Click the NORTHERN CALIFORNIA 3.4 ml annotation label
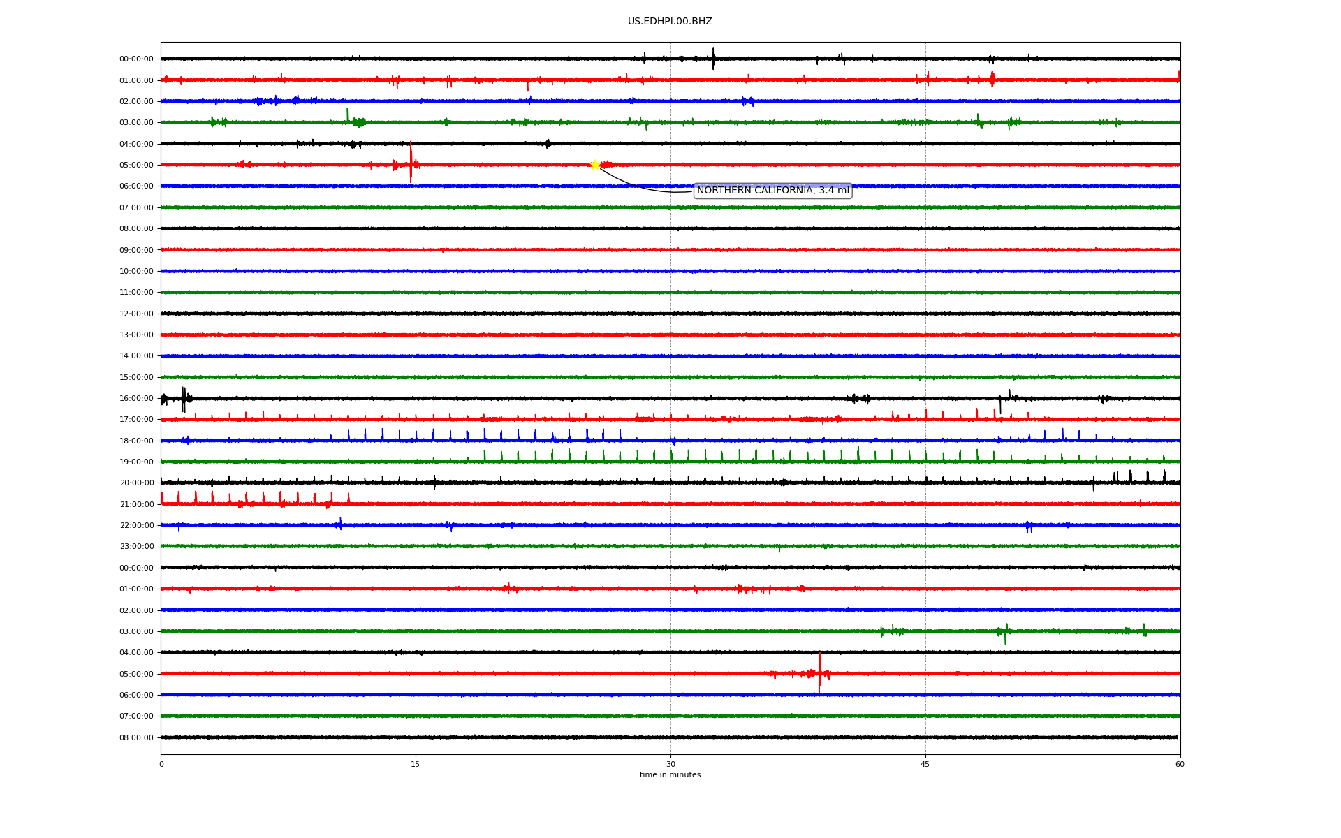The width and height of the screenshot is (1341, 838). (x=772, y=191)
